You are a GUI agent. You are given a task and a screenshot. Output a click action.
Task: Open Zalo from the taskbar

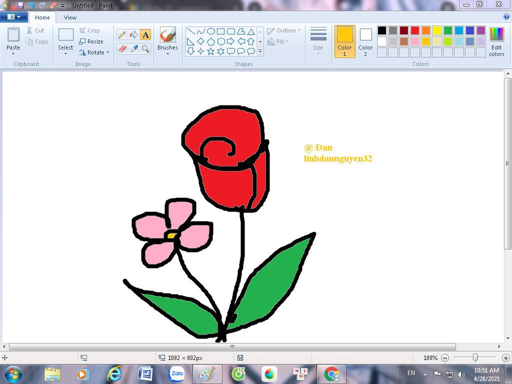[177, 374]
